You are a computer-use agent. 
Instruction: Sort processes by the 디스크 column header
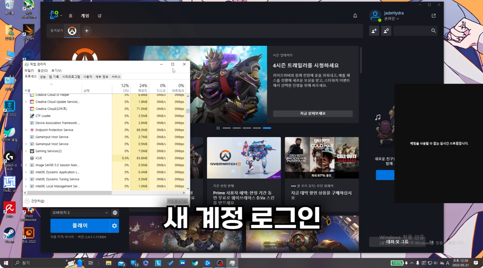click(x=158, y=88)
